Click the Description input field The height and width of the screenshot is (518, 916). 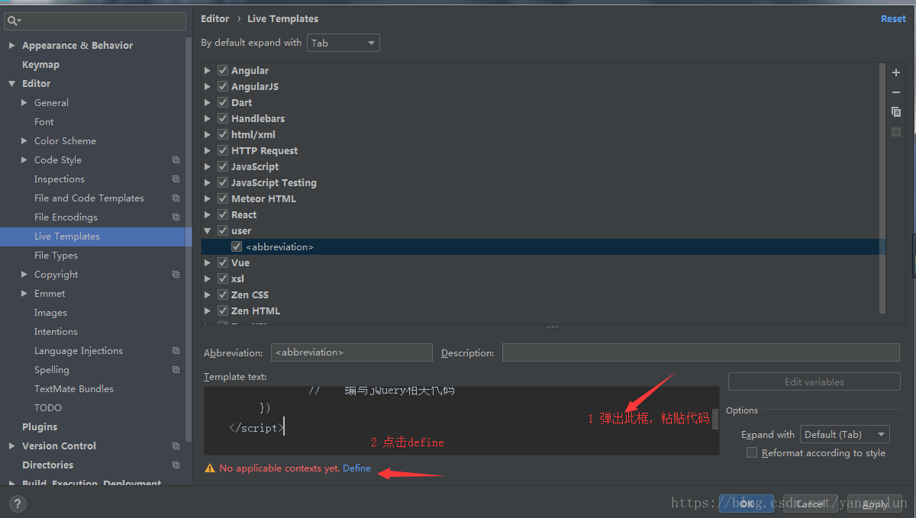701,352
